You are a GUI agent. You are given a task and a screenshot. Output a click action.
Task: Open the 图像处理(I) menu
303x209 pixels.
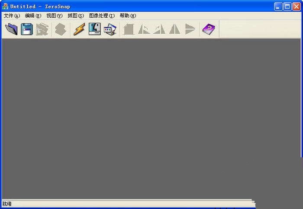coord(102,16)
